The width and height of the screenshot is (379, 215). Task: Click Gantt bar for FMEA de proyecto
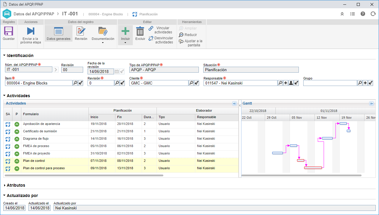(278, 153)
